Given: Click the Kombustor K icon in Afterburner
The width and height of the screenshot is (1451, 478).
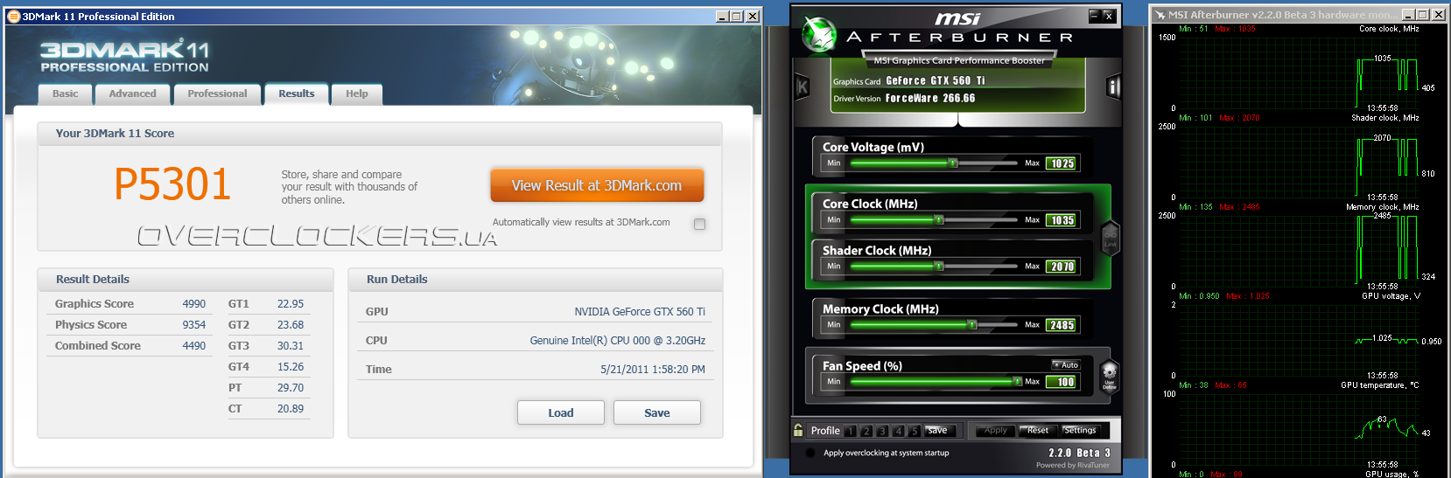Looking at the screenshot, I should (802, 87).
